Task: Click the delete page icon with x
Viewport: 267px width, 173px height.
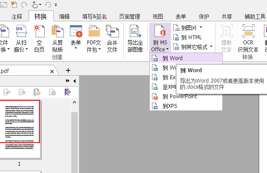Action: coord(52,92)
